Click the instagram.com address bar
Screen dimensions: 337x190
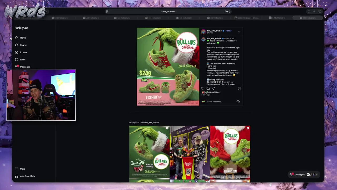(x=168, y=11)
